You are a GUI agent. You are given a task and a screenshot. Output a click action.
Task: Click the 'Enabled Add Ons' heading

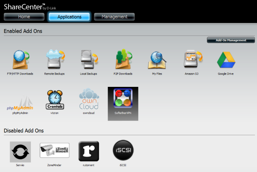tap(23, 31)
